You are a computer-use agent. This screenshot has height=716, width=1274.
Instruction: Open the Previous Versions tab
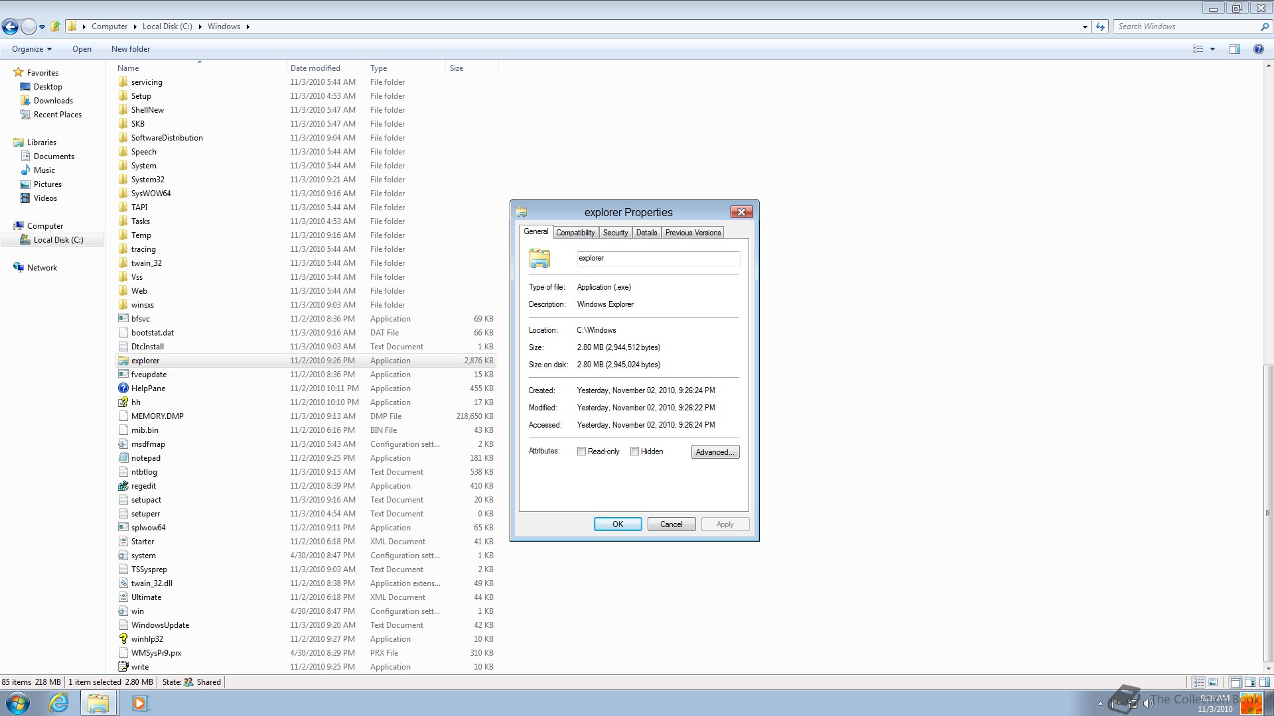[x=693, y=233]
